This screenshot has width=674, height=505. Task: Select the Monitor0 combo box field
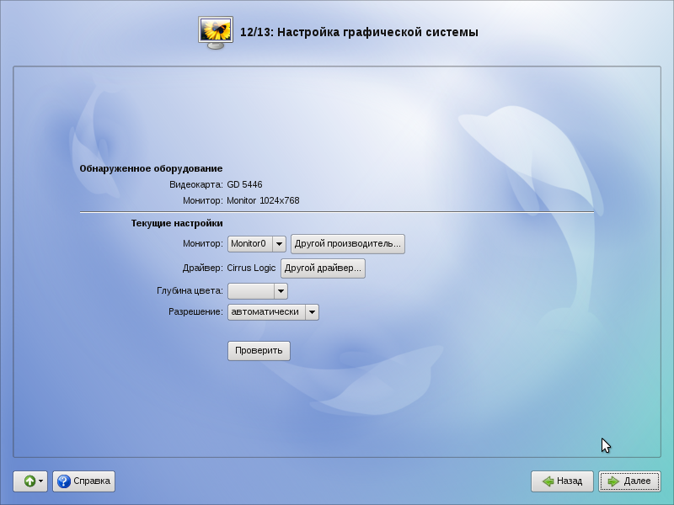[x=249, y=244]
